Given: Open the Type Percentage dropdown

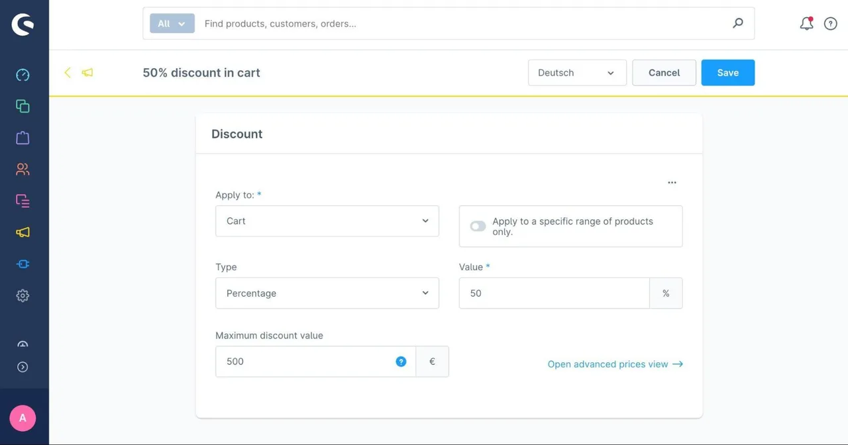Looking at the screenshot, I should [x=327, y=293].
